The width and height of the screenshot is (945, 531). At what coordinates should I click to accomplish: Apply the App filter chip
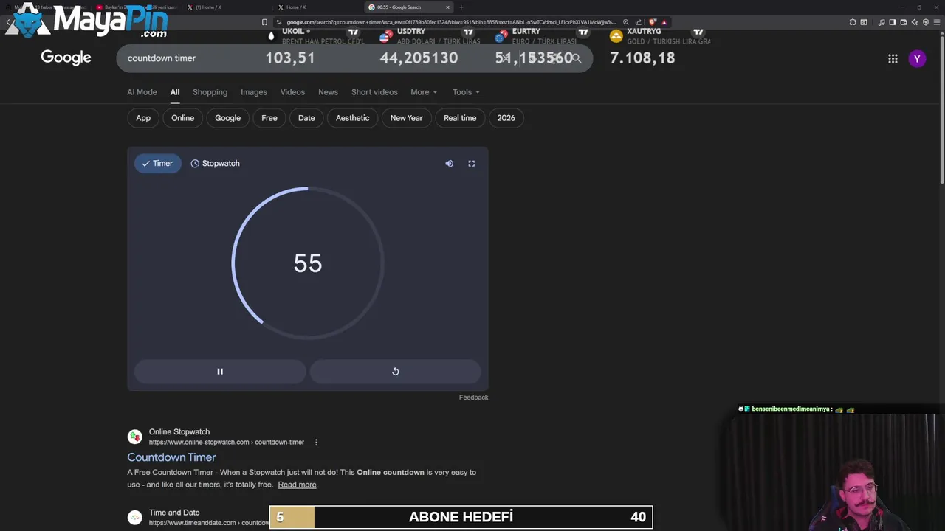(143, 118)
